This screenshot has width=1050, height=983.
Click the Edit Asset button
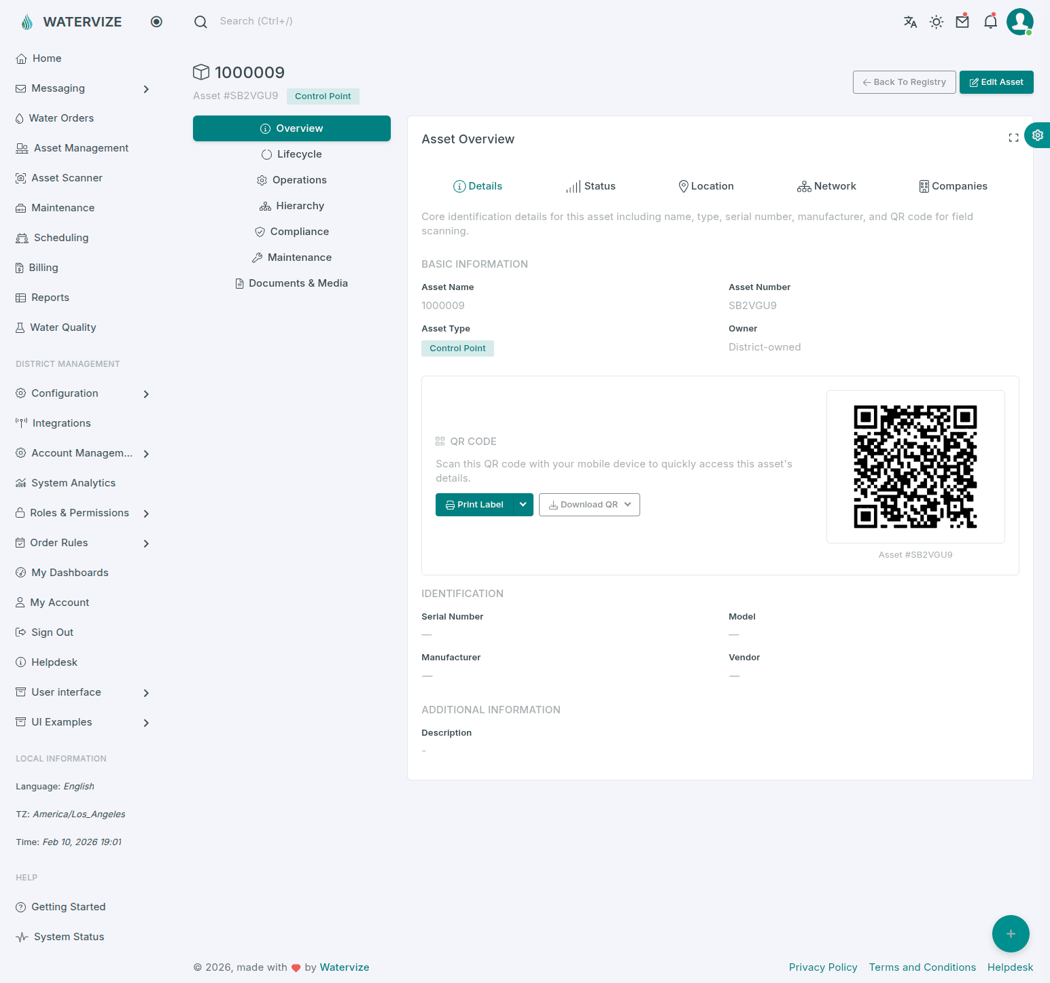tap(996, 82)
